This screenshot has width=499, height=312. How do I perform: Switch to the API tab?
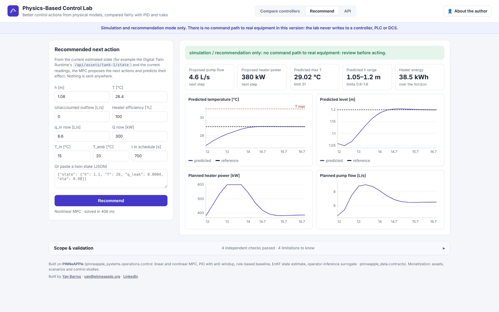[347, 11]
